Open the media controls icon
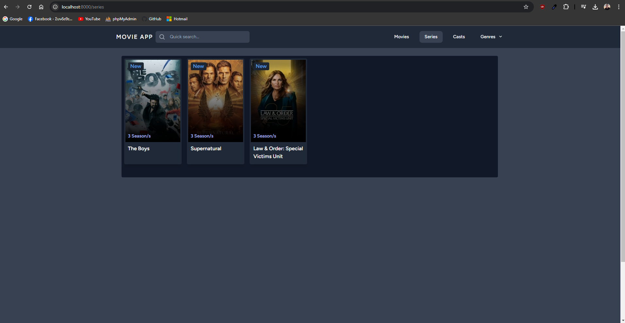The image size is (625, 323). click(584, 7)
